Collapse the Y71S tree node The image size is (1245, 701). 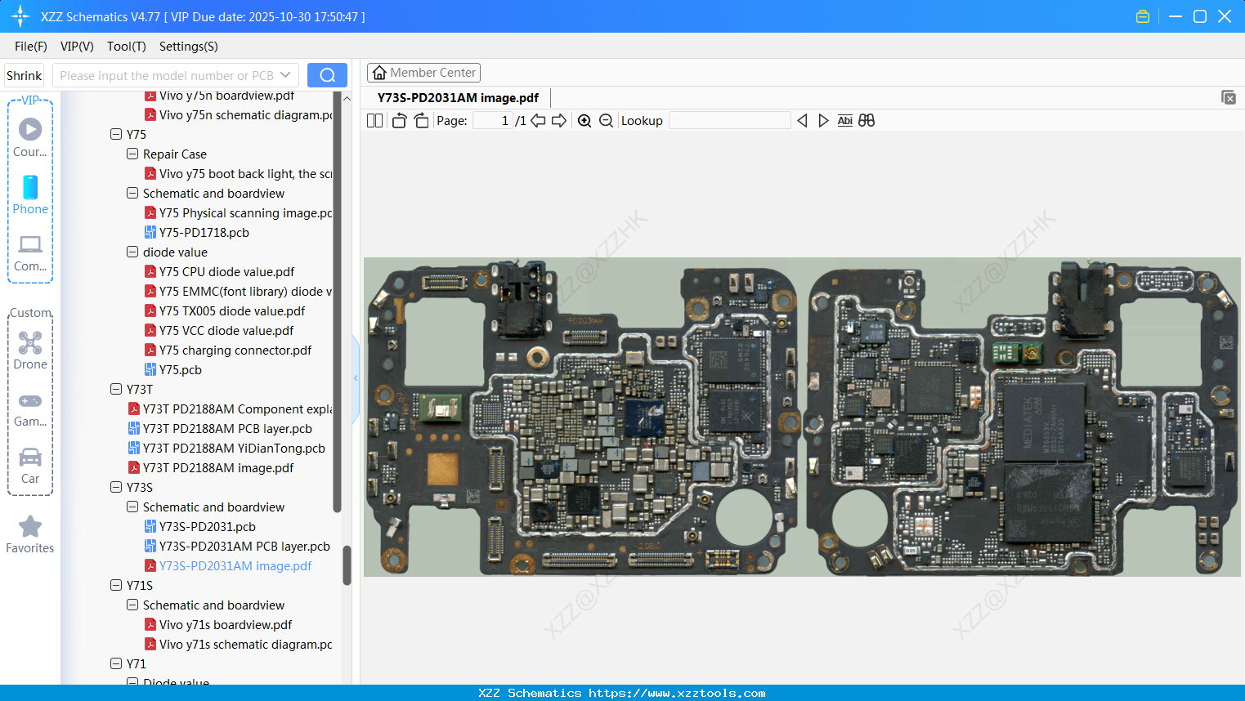[116, 585]
